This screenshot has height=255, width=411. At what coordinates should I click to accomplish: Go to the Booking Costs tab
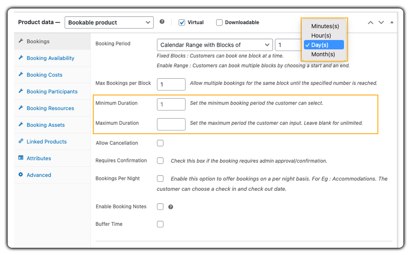click(x=52, y=75)
